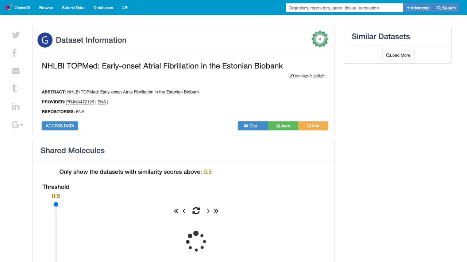Click the dataset title heading text
This screenshot has height=262, width=467.
pos(162,66)
